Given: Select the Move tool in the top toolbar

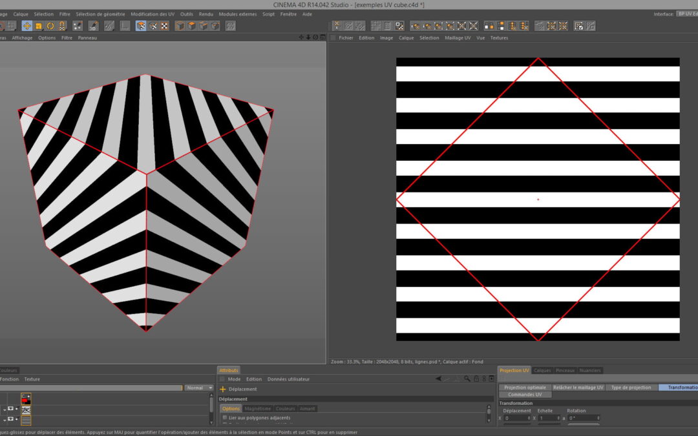Looking at the screenshot, I should [26, 26].
